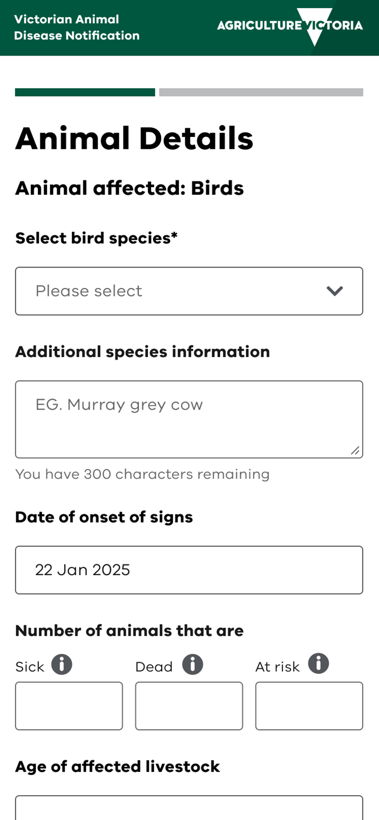Select the Dead number input
The image size is (379, 820).
(189, 705)
